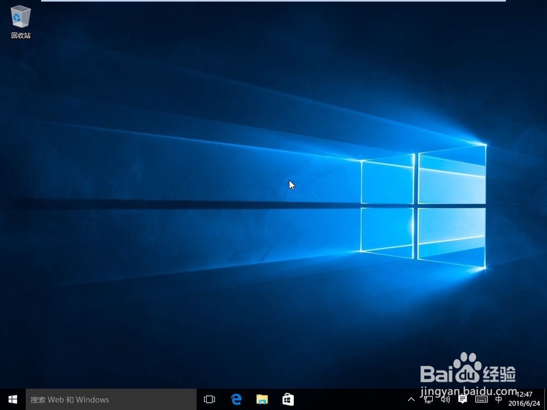The height and width of the screenshot is (410, 547).
Task: Click the Show Desktop strip
Action: 545,400
